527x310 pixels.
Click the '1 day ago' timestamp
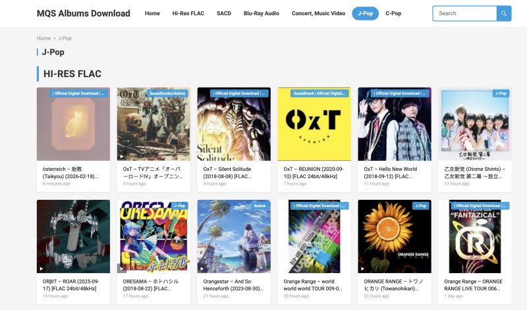(x=453, y=296)
